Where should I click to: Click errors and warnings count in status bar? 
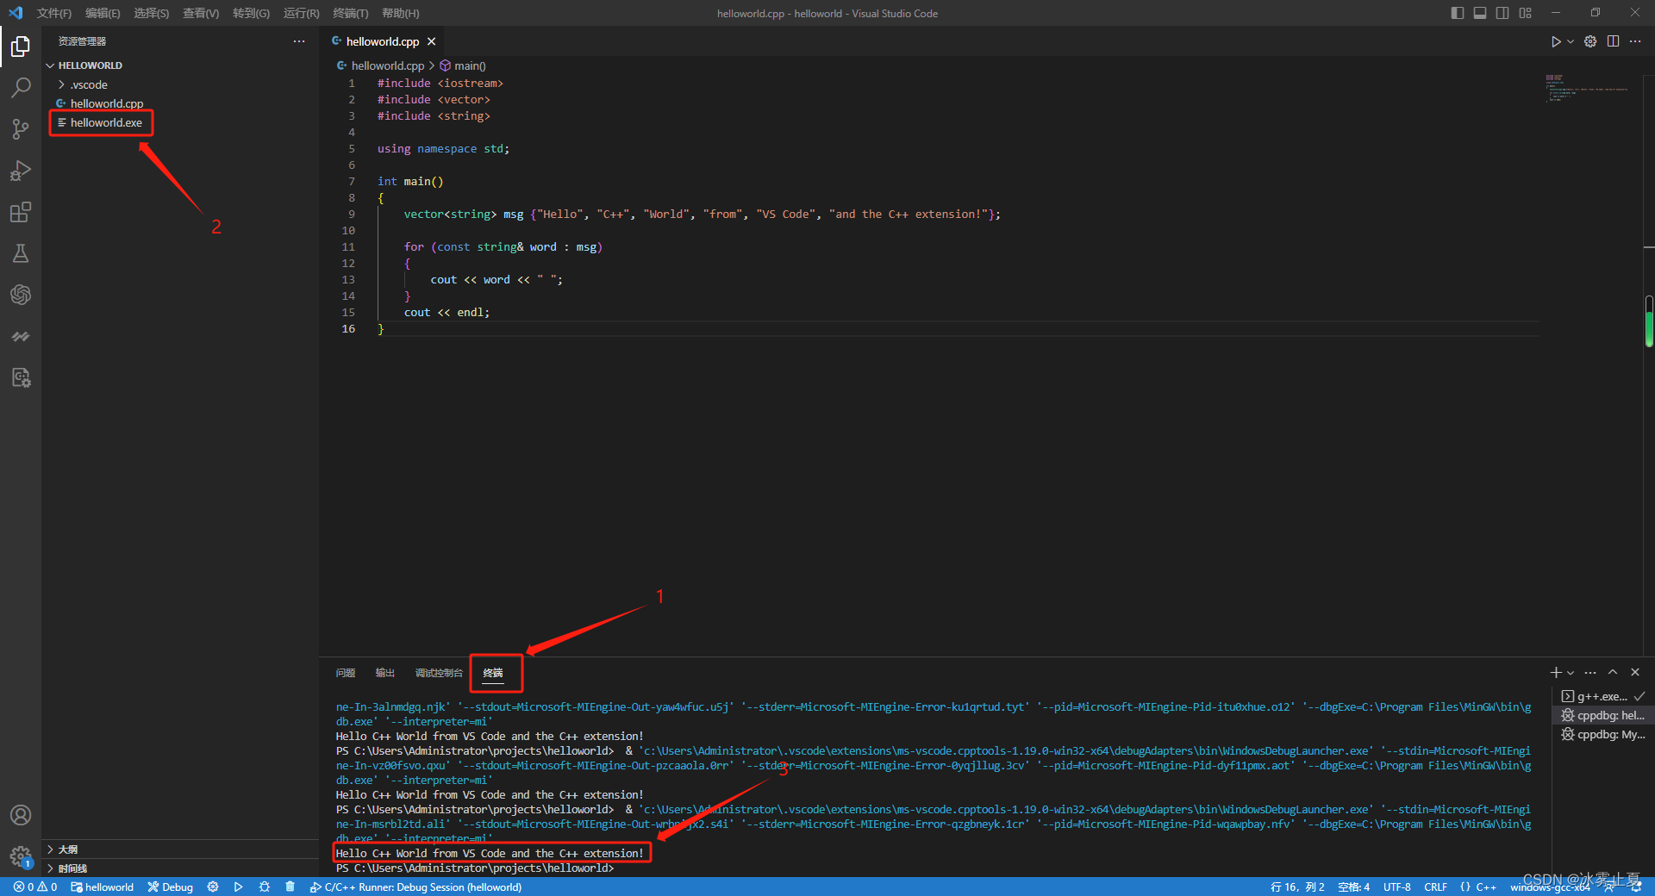tap(35, 887)
